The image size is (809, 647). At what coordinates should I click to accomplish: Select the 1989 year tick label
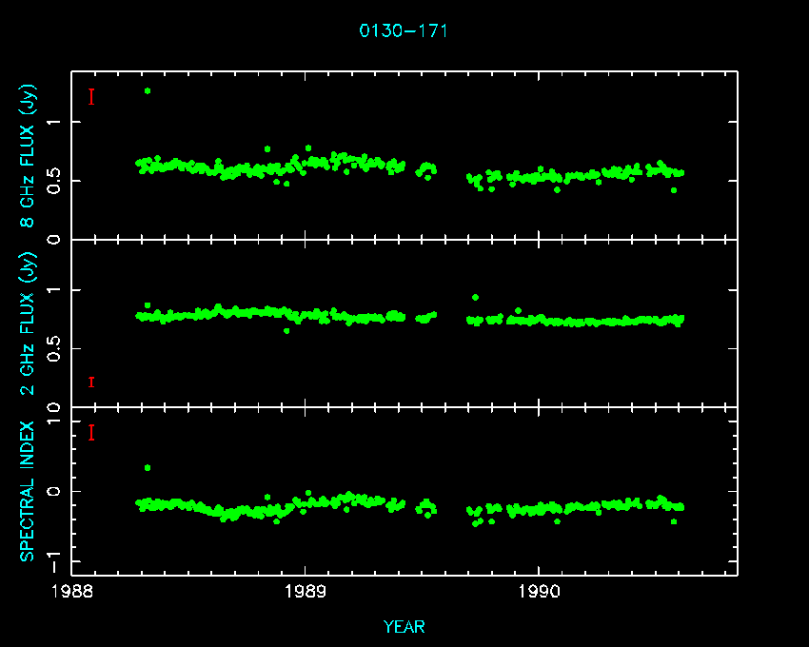tap(306, 591)
